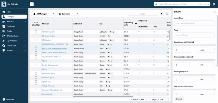
Task: Check watchlist box for 12 West Capital
Action: point(36,32)
